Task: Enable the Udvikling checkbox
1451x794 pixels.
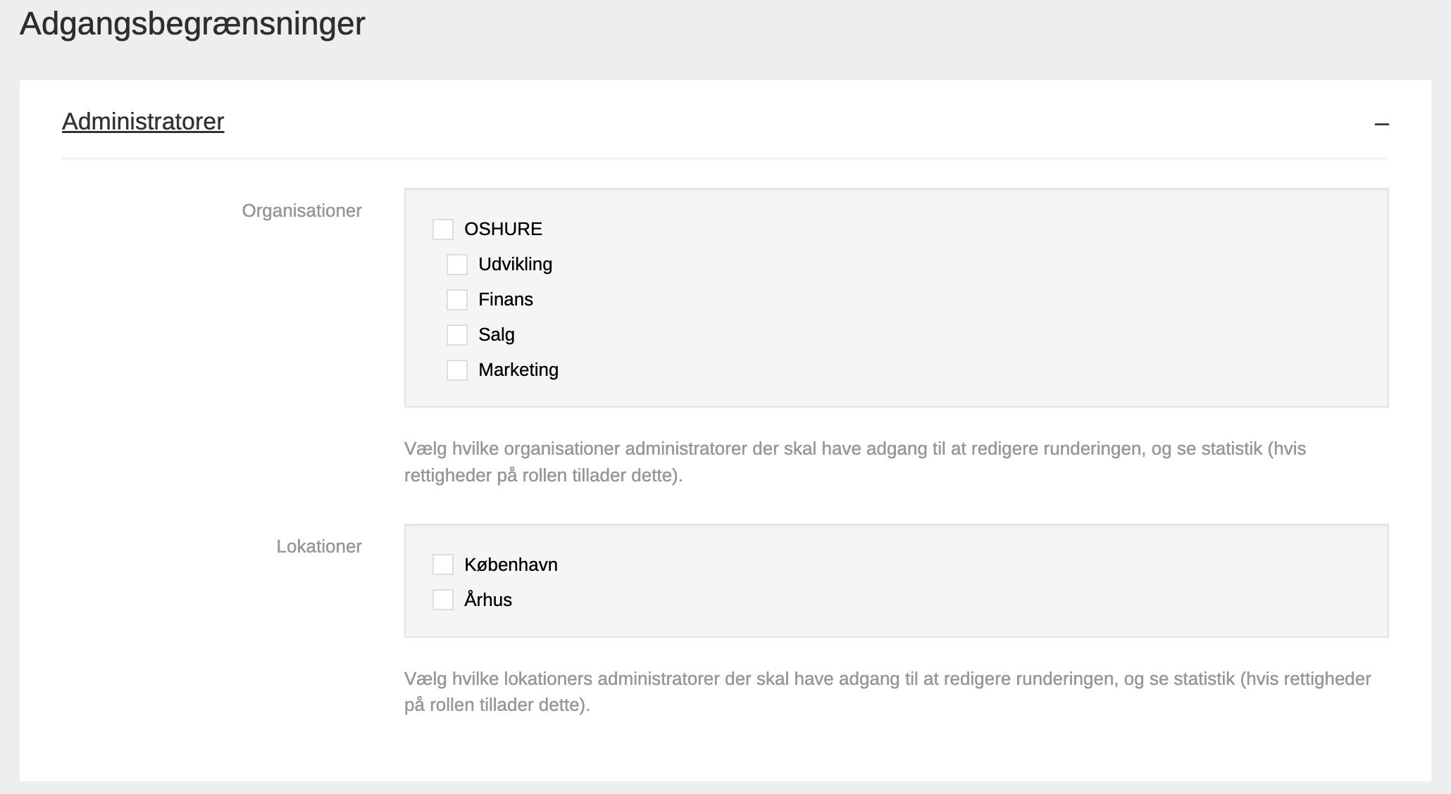Action: click(x=457, y=265)
